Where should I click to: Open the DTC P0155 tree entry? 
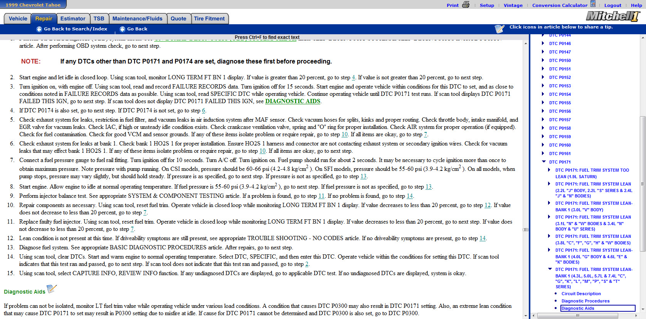(560, 103)
